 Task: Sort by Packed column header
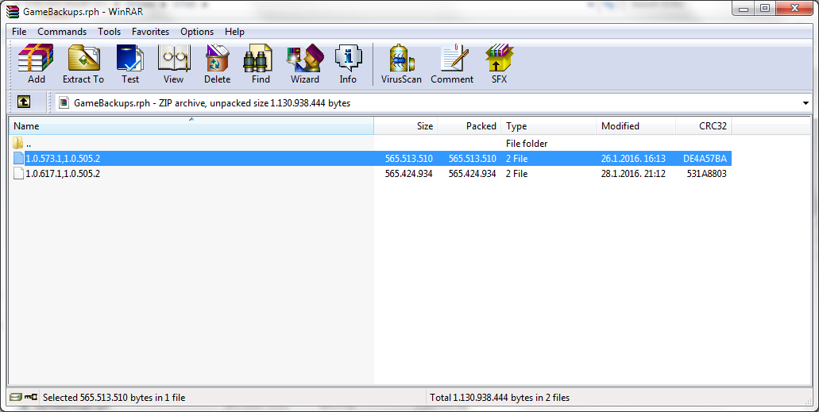pos(469,126)
